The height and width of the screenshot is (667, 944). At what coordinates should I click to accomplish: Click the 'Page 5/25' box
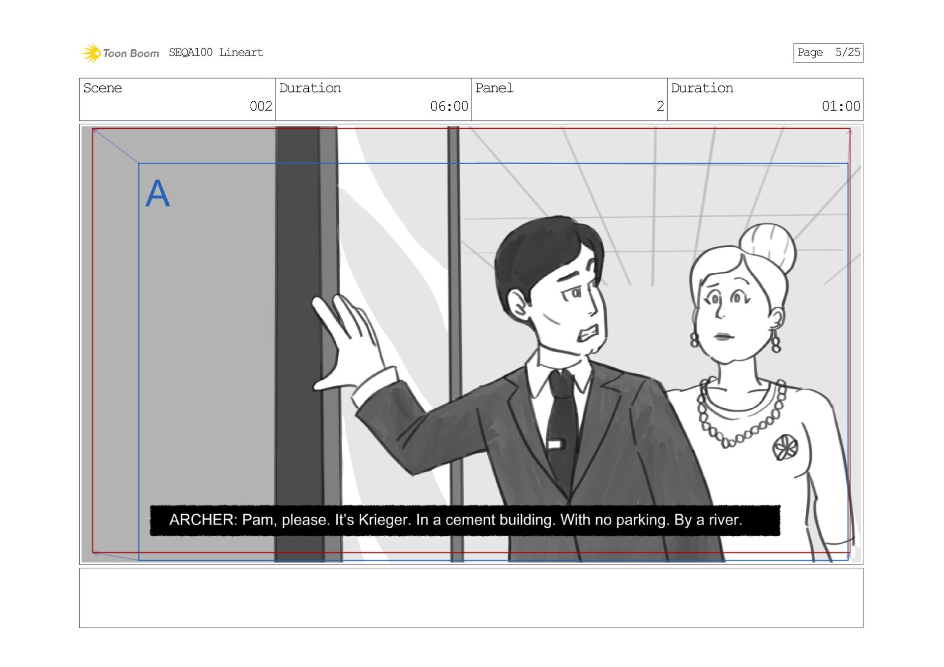(828, 53)
